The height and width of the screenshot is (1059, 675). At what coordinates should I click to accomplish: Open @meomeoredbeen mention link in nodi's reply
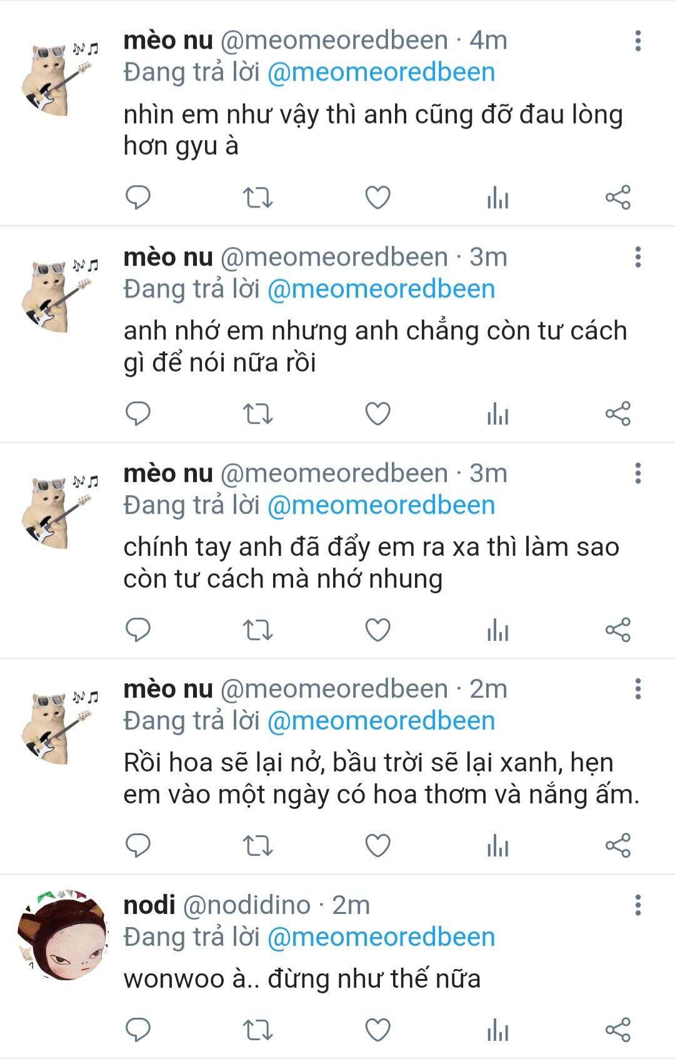(x=381, y=937)
